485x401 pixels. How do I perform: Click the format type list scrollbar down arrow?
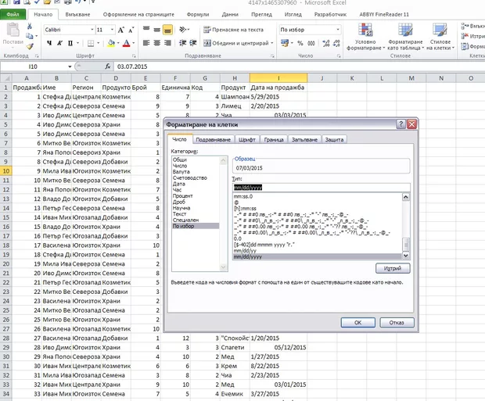pos(406,256)
